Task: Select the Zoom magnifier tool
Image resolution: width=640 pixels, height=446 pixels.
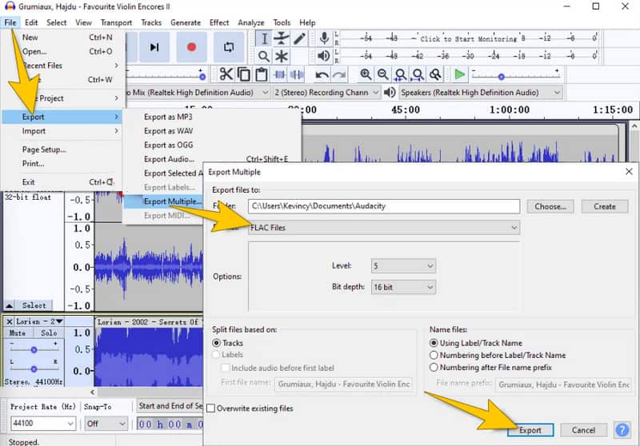Action: point(264,56)
